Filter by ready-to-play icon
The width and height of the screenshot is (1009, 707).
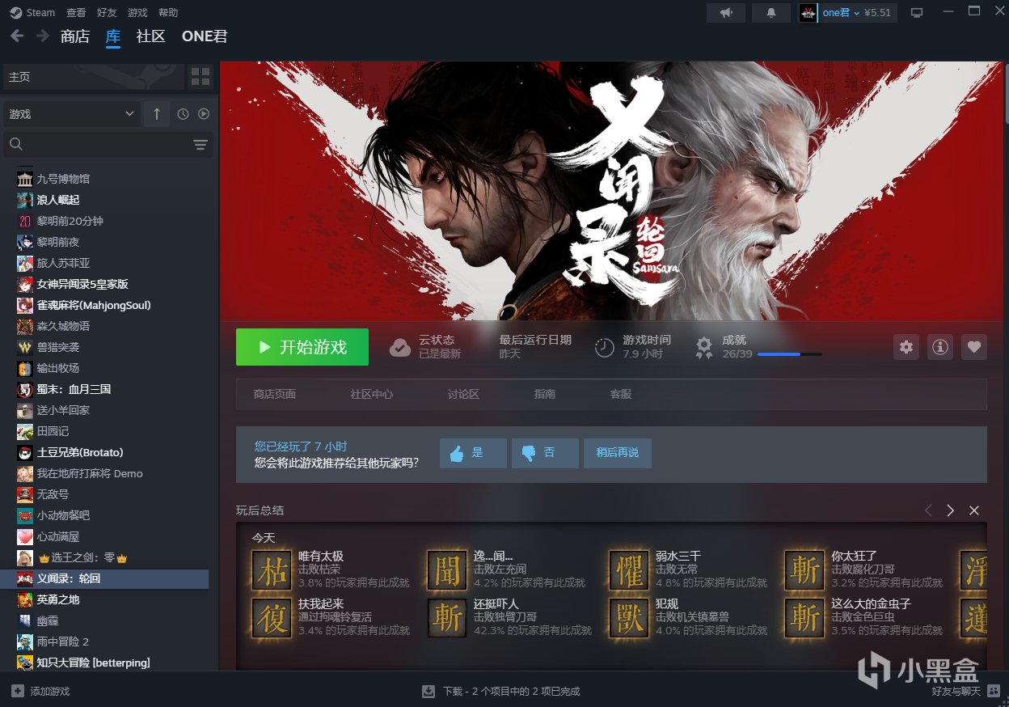(x=204, y=114)
